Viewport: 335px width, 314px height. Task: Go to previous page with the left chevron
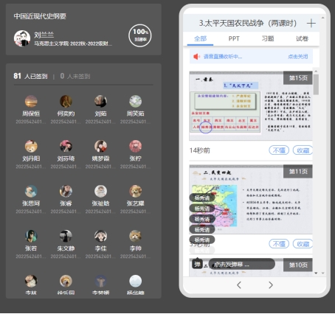(x=239, y=285)
